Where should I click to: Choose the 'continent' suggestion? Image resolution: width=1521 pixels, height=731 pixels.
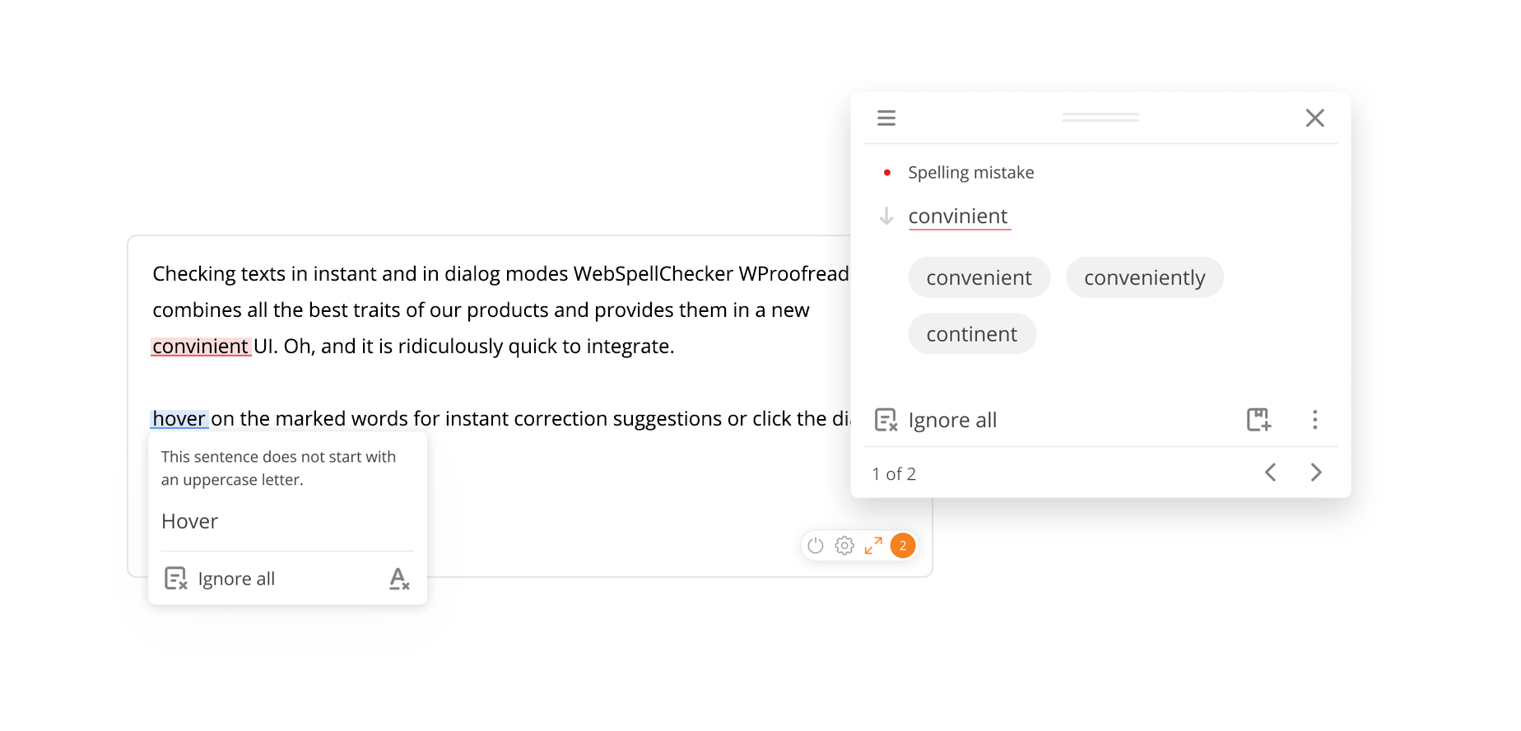tap(972, 334)
